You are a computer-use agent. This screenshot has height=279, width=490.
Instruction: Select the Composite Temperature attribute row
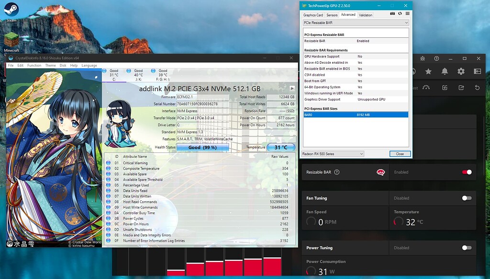(199, 168)
